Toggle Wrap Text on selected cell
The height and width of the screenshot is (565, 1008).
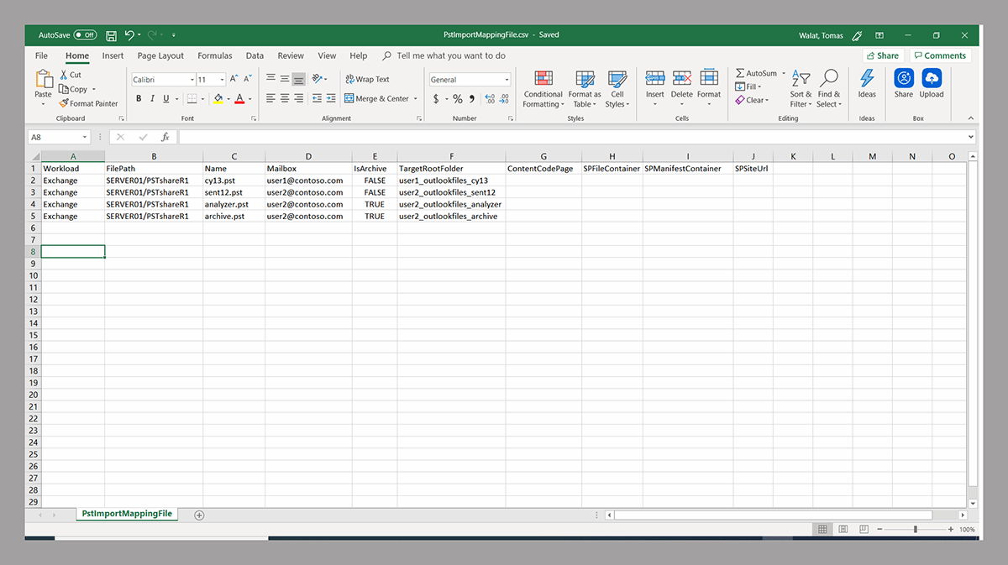(367, 79)
